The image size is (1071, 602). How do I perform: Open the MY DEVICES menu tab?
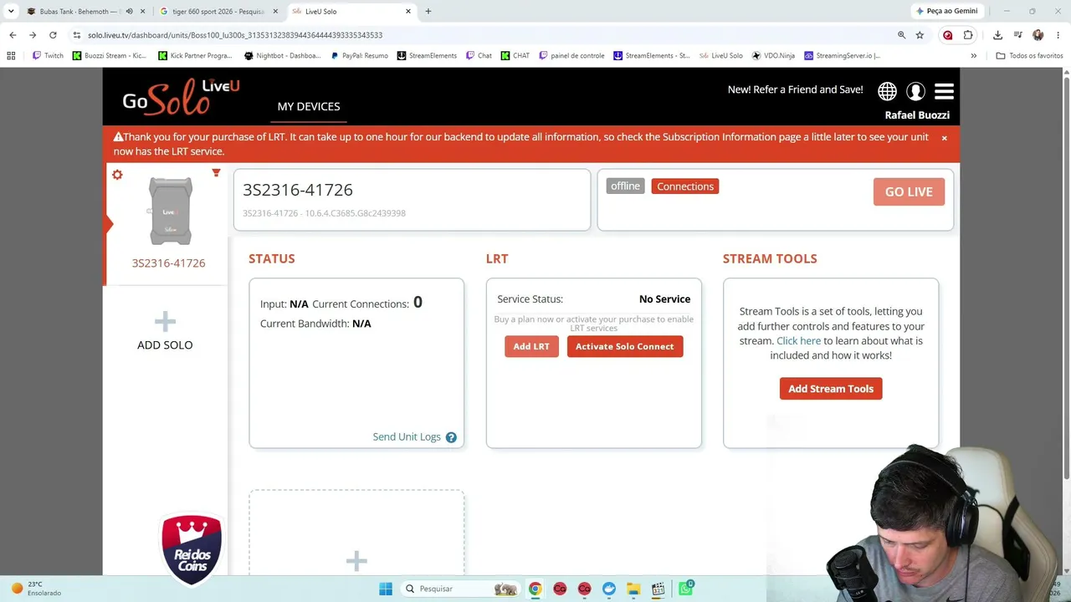coord(309,107)
